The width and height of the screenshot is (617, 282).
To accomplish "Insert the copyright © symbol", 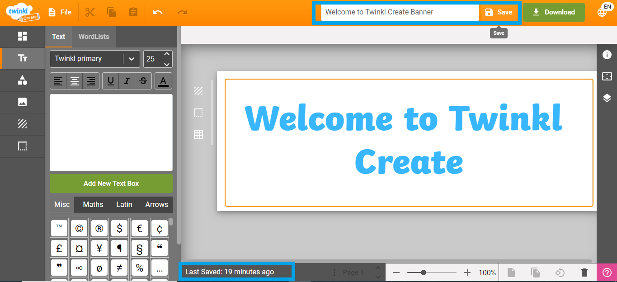I will (79, 228).
